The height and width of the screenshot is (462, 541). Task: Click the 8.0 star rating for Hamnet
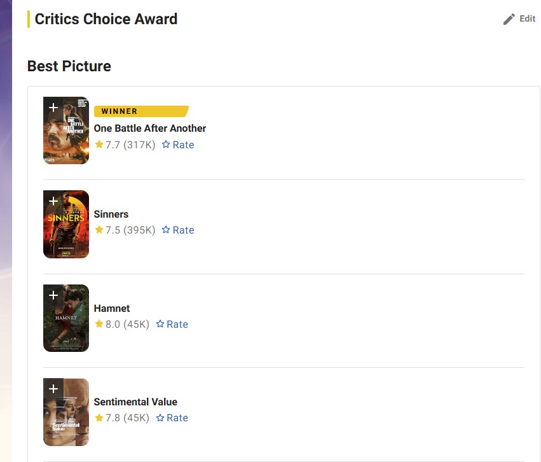coord(107,324)
